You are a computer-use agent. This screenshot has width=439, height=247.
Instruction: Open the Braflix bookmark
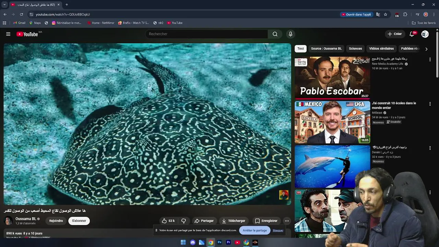tap(133, 23)
